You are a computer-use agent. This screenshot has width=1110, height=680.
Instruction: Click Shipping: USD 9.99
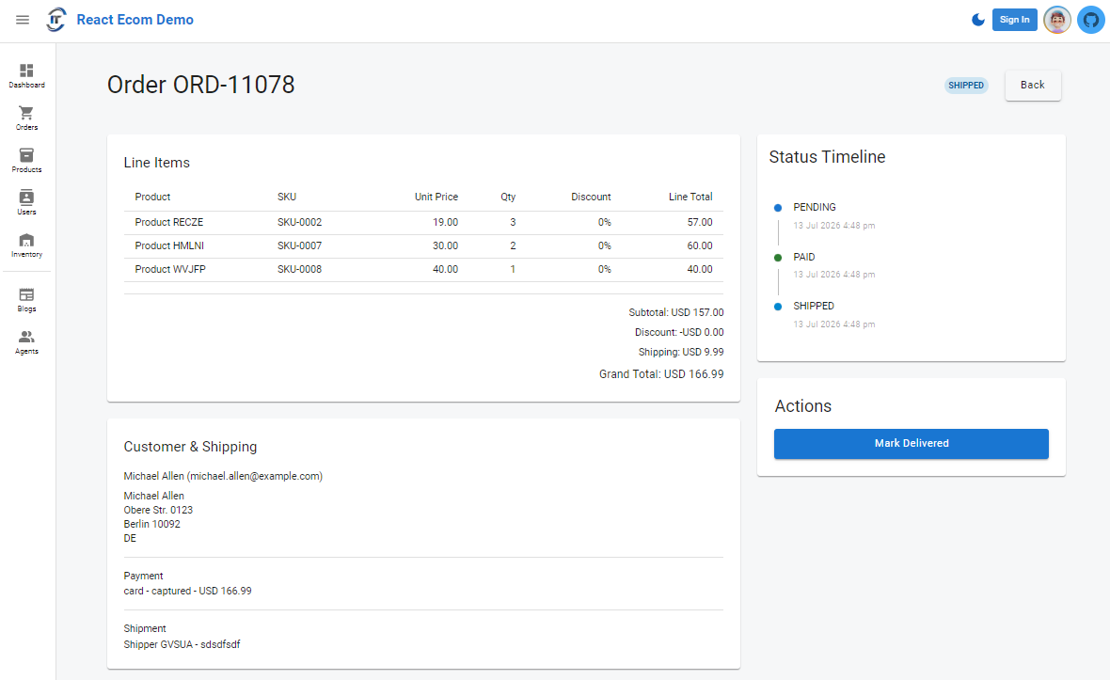(x=681, y=352)
